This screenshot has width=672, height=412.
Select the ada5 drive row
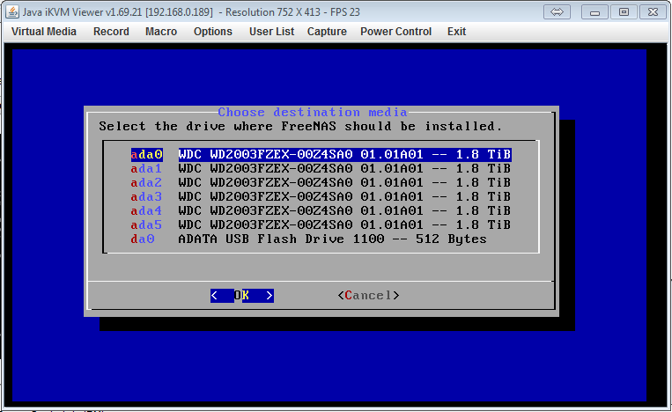point(321,224)
